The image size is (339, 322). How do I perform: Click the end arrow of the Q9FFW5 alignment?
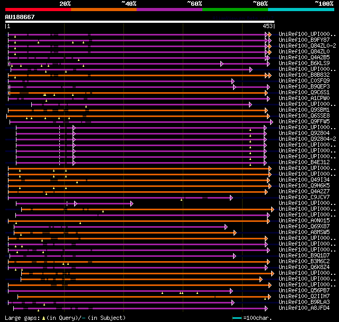[x=272, y=122]
